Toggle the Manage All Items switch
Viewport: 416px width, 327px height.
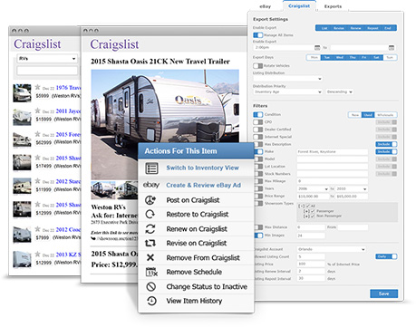[x=258, y=35]
